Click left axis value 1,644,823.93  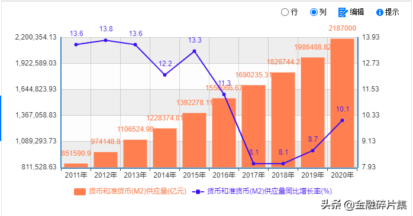[36, 89]
